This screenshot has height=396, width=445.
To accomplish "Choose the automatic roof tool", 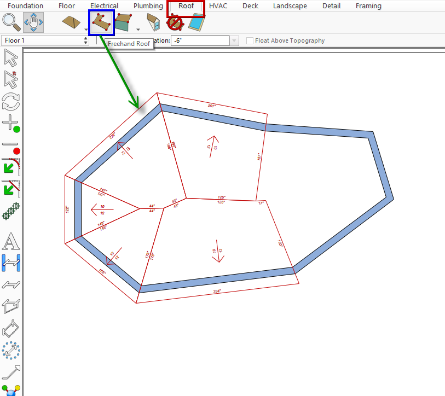I will (x=71, y=22).
